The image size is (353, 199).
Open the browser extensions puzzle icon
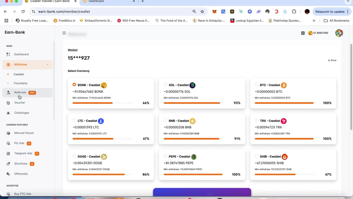[294, 12]
